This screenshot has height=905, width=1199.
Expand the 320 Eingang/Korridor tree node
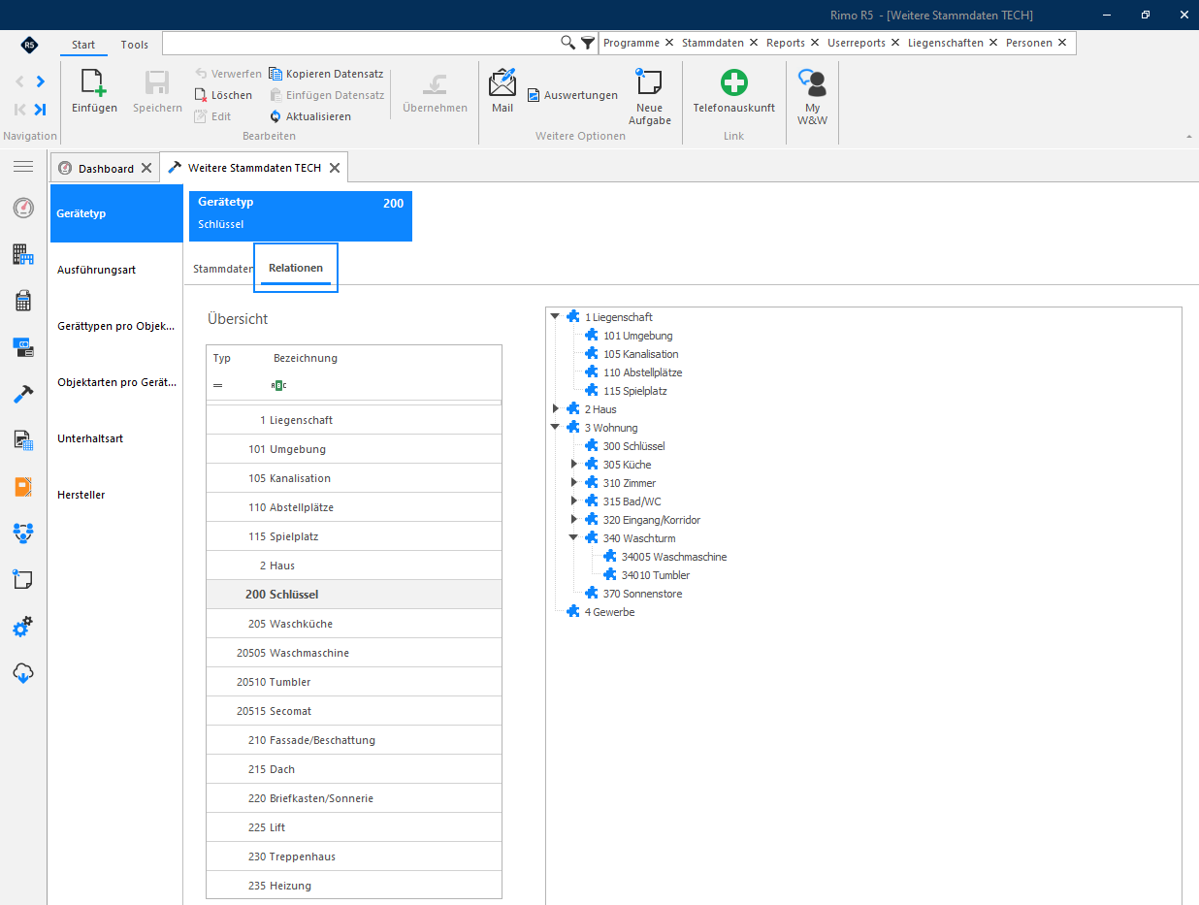pyautogui.click(x=574, y=519)
